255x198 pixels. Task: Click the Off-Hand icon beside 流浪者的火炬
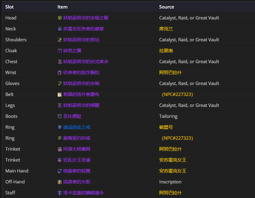[60, 182]
